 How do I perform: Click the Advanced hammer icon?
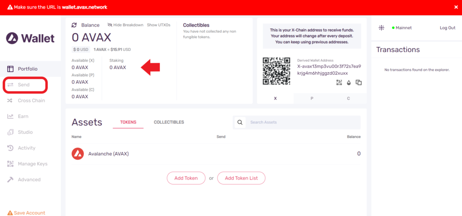click(x=10, y=180)
